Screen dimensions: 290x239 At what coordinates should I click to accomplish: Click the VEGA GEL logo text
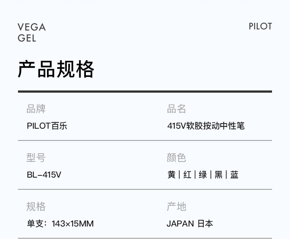[x=32, y=32]
